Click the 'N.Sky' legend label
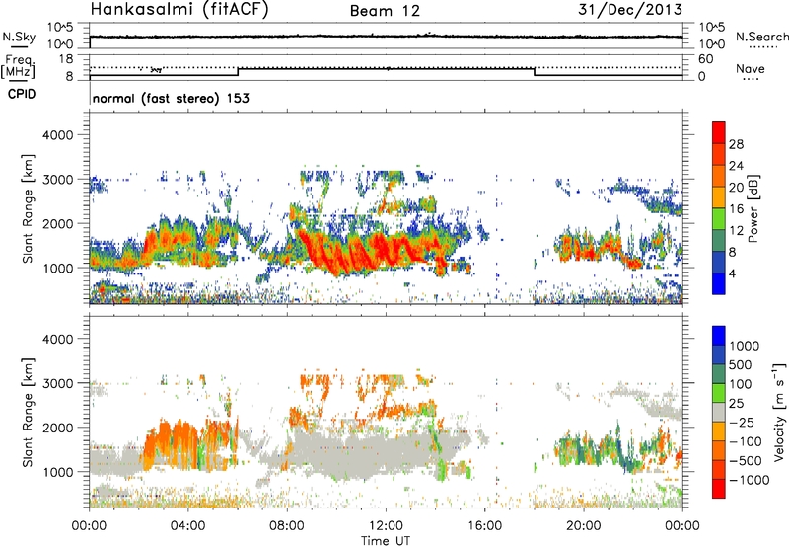 19,37
